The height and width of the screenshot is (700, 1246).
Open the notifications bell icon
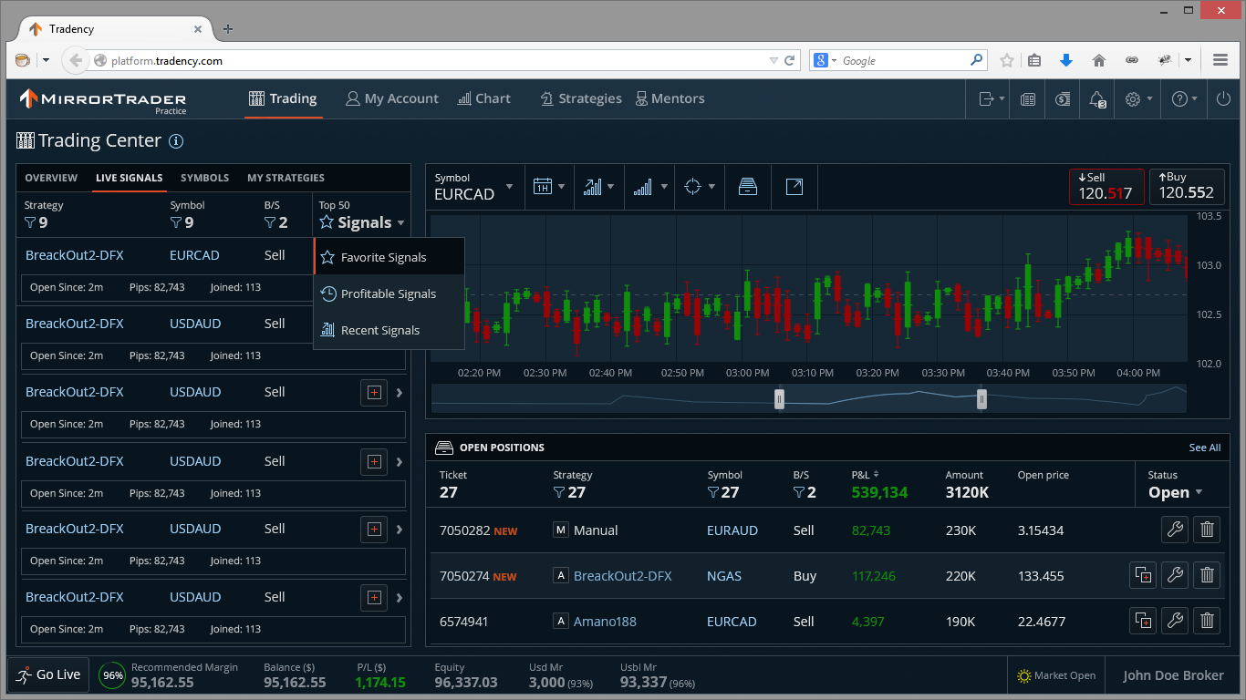point(1097,99)
